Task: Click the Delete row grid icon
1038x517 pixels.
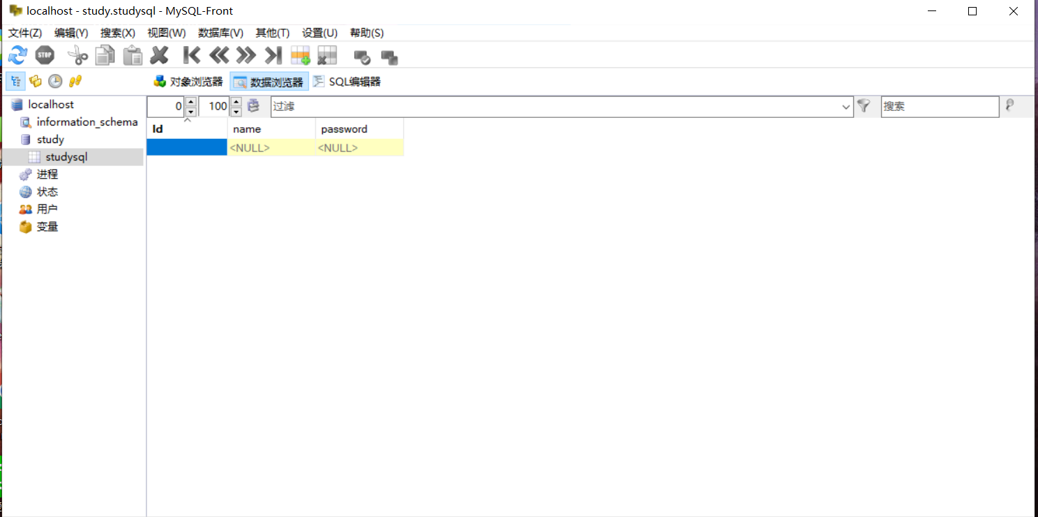Action: (327, 55)
